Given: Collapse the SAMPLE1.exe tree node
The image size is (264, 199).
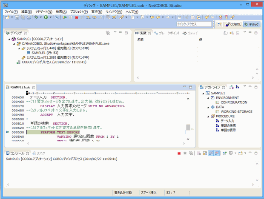Looking at the screenshot, I should (x=14, y=44).
